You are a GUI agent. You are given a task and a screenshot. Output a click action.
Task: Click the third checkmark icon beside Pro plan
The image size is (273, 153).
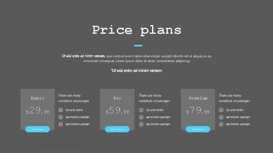coord(141,124)
